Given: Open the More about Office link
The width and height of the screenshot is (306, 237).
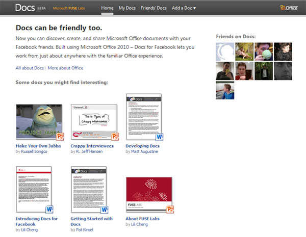Looking at the screenshot, I should pyautogui.click(x=65, y=68).
